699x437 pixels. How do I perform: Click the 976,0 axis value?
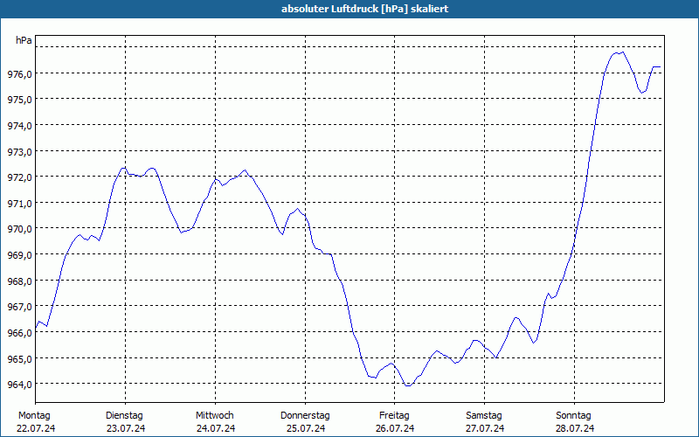click(19, 74)
